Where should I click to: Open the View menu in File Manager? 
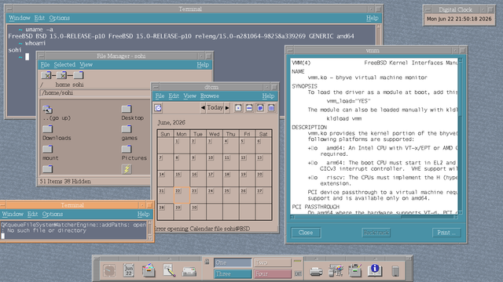pos(86,64)
